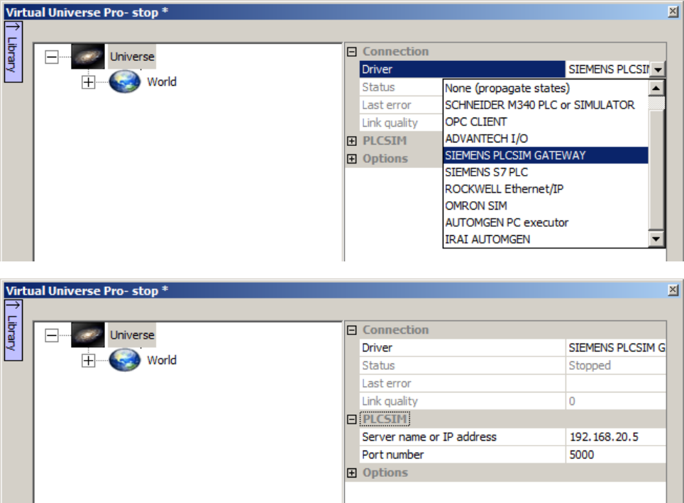Select Universe tree label in bottom window

click(x=132, y=335)
